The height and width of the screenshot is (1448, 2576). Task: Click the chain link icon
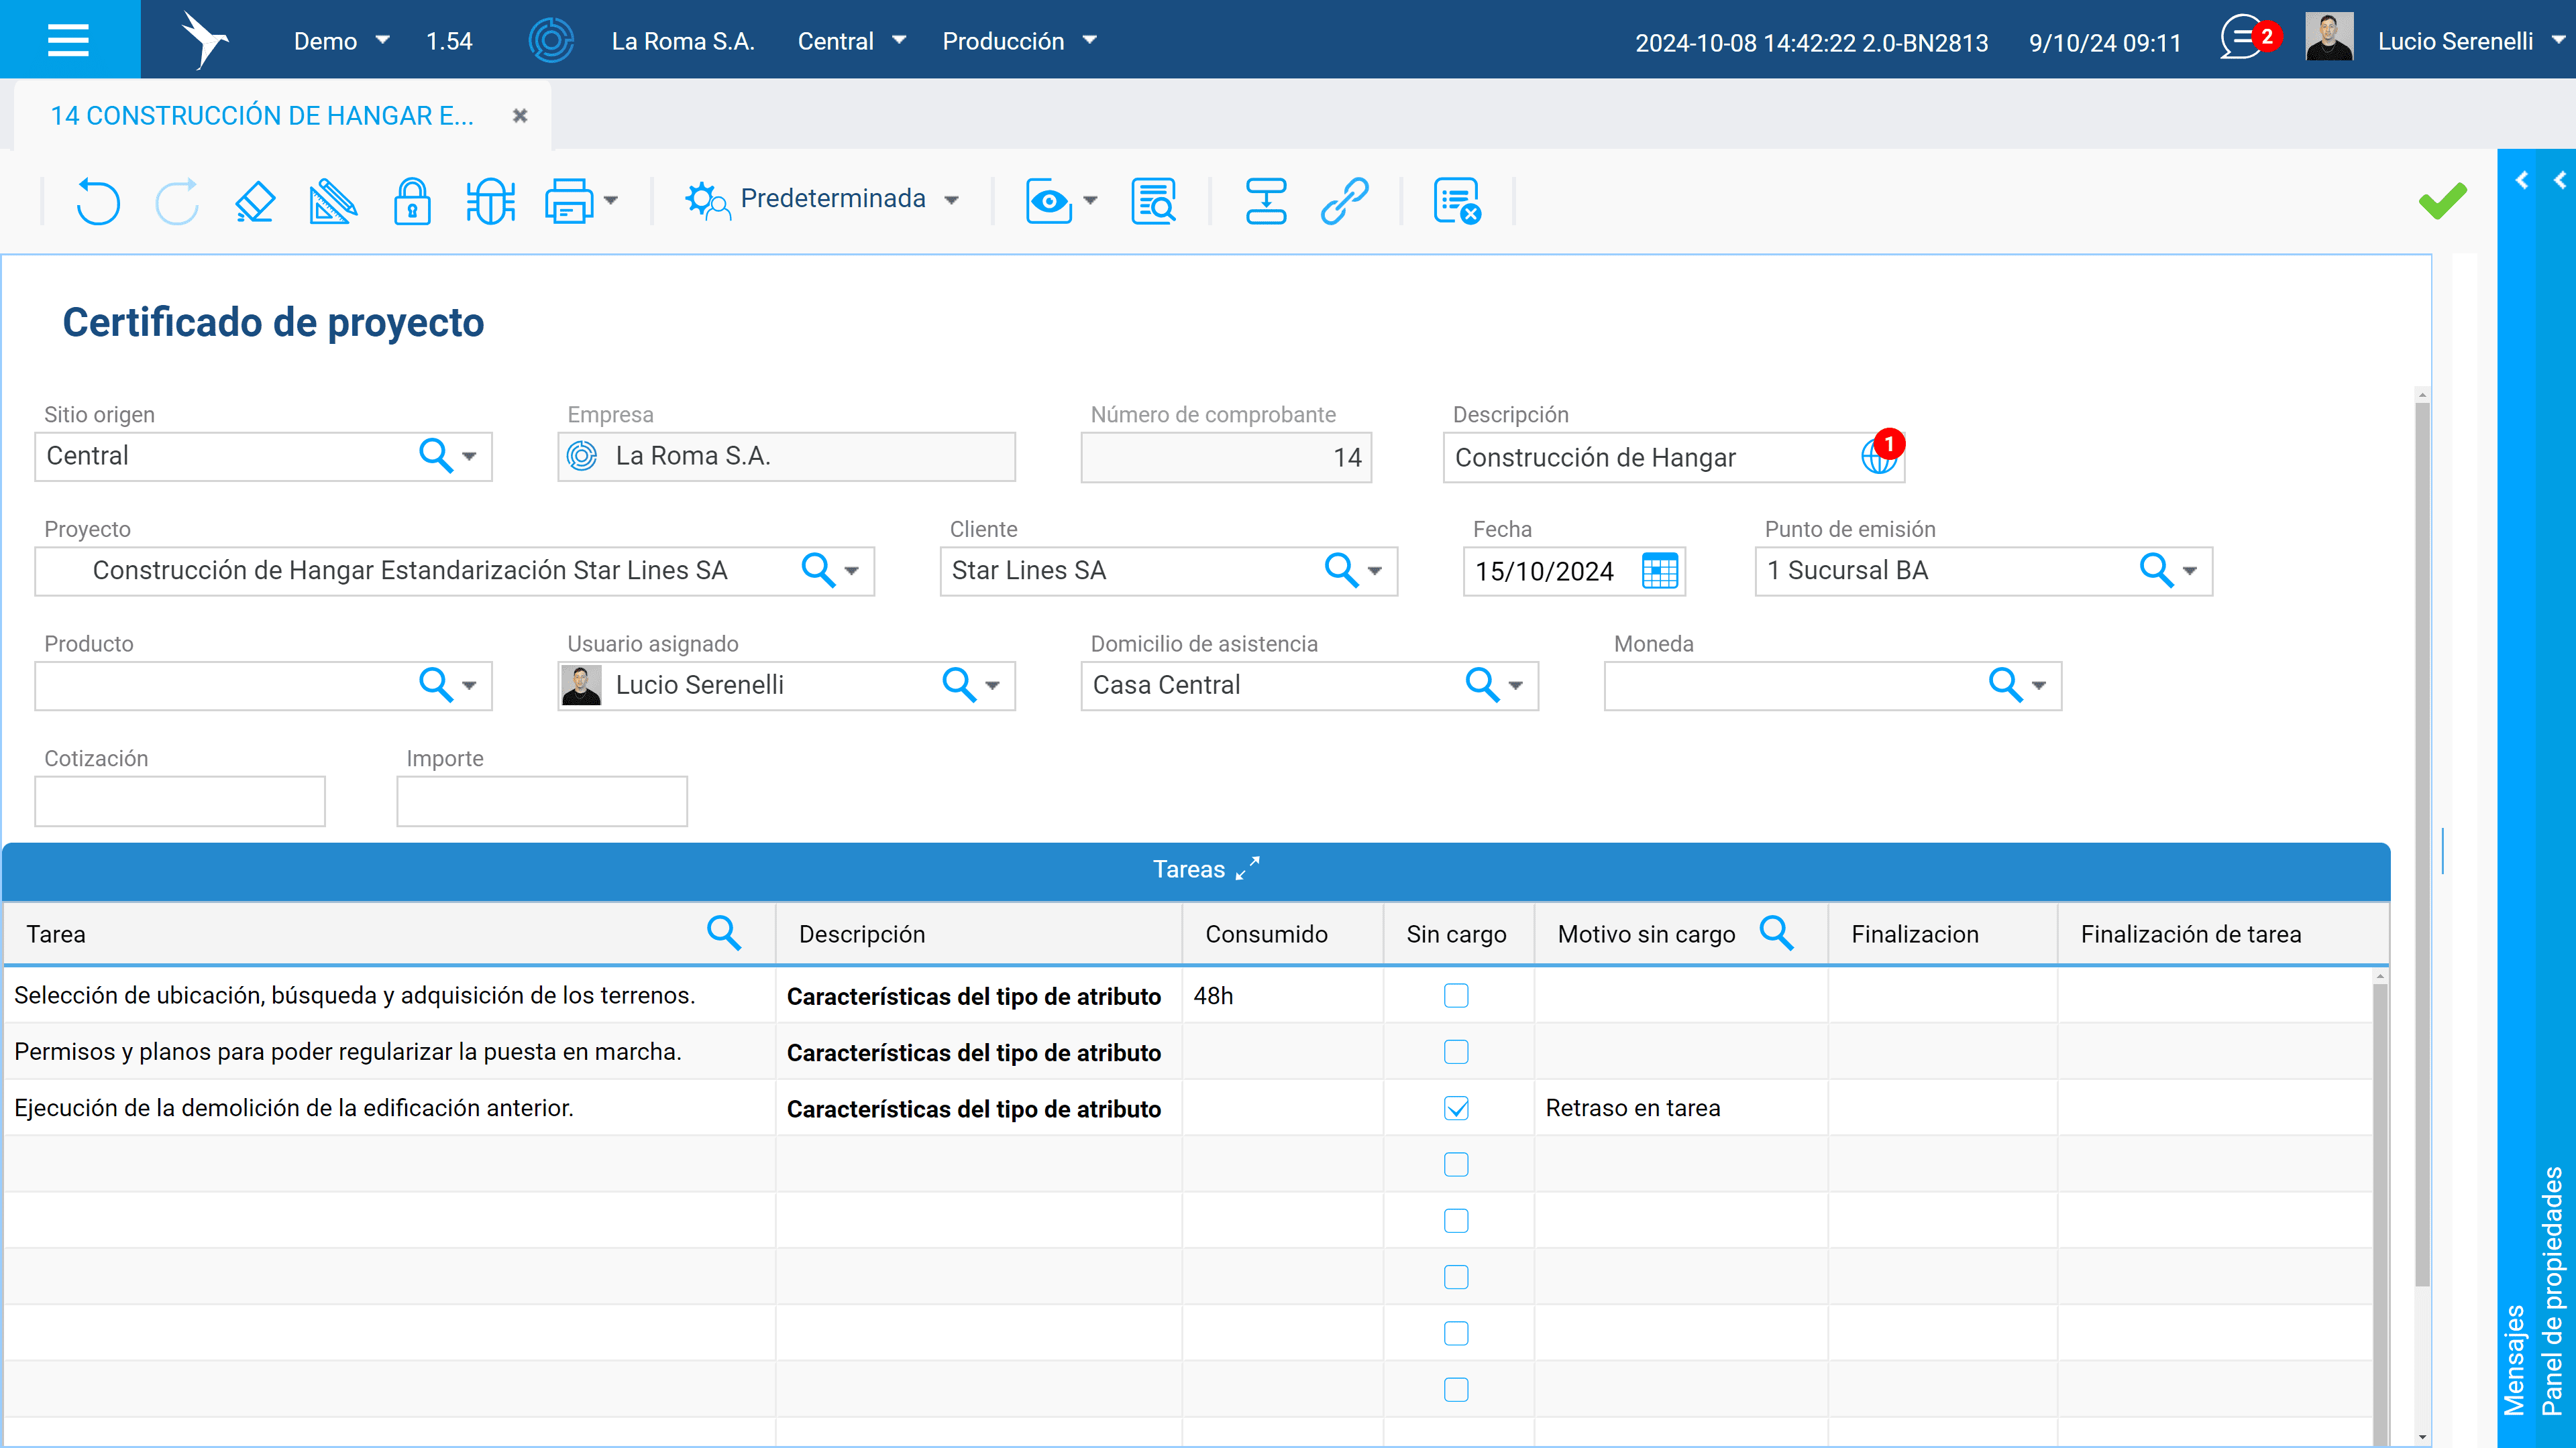click(1344, 201)
